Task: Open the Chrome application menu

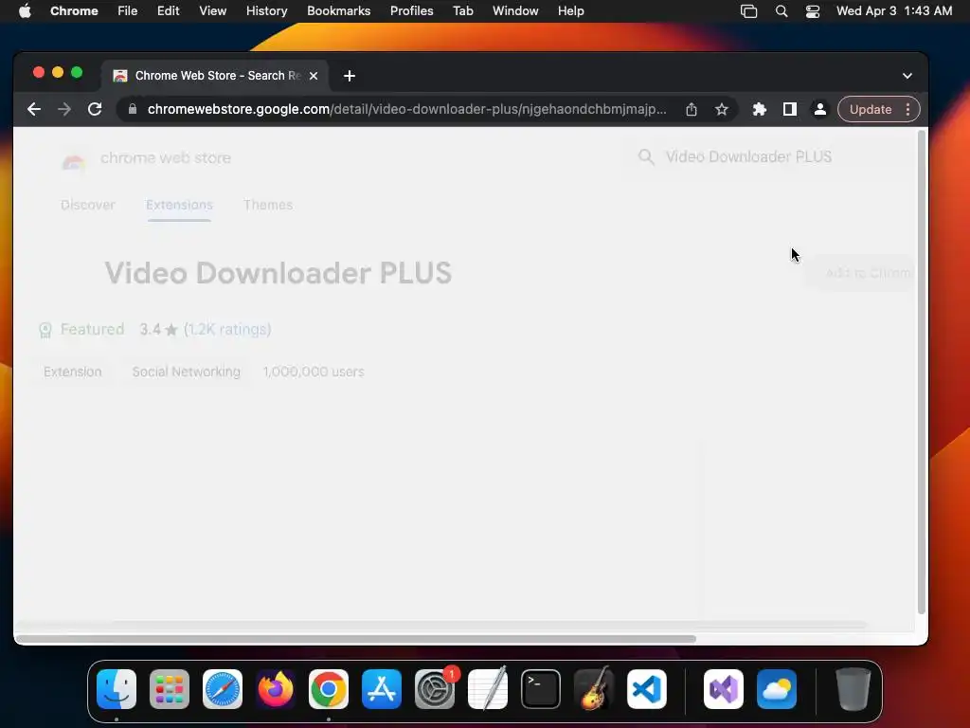Action: (74, 11)
